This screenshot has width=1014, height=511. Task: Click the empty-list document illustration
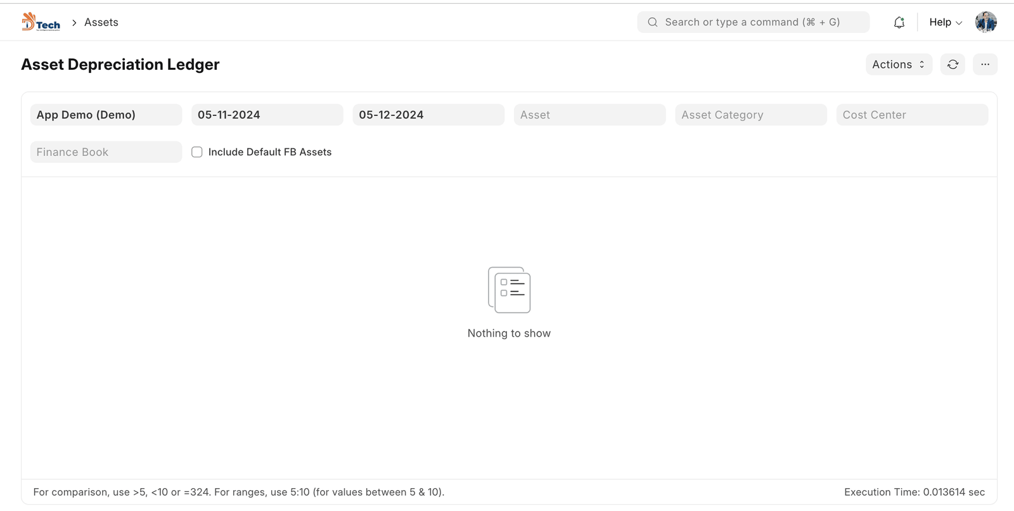point(509,290)
